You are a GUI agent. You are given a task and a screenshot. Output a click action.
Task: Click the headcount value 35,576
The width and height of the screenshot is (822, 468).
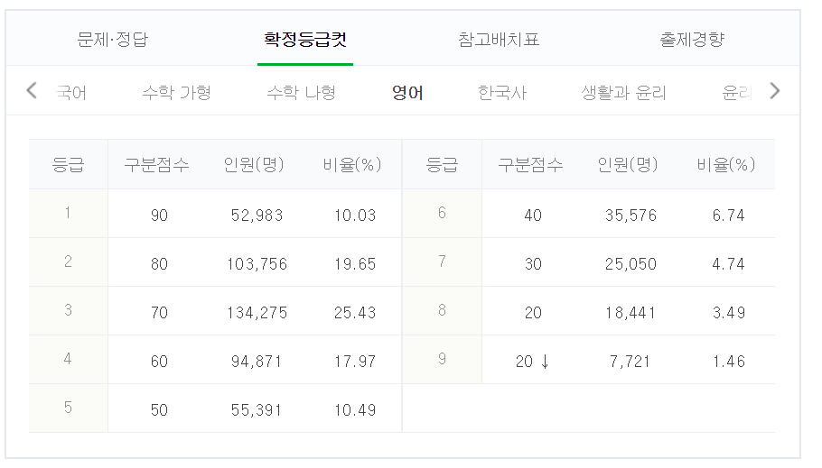point(631,216)
